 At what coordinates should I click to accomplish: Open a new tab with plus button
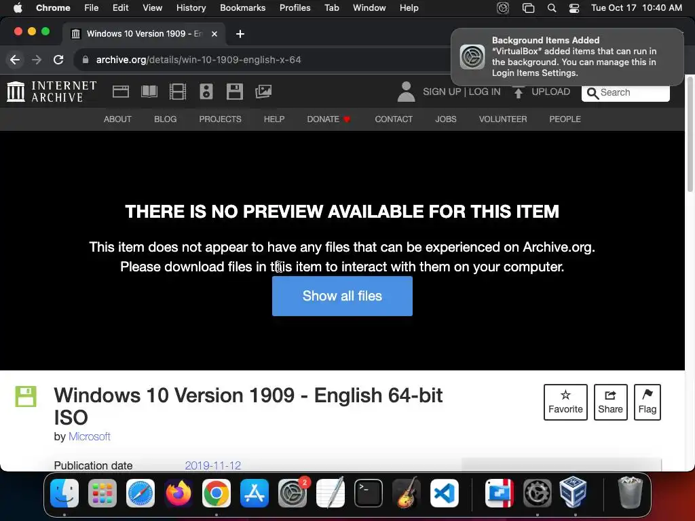(x=240, y=34)
